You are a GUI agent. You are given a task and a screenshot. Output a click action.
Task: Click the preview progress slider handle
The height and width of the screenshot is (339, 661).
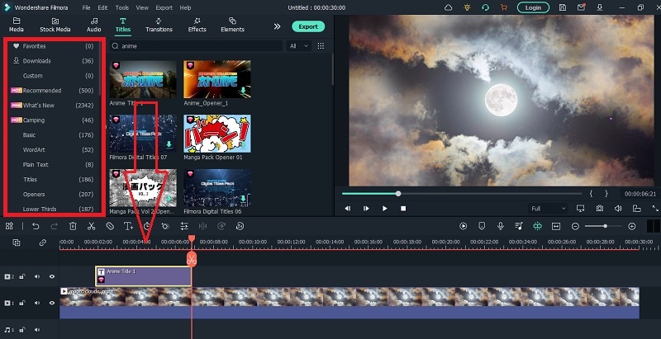tap(398, 194)
